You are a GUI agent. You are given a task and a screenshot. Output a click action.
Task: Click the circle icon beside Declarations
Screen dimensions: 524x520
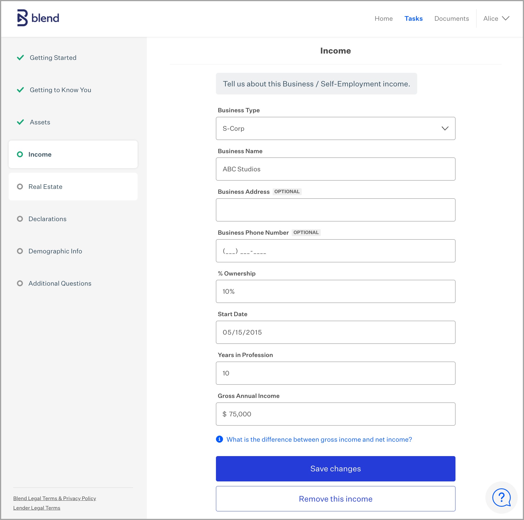point(20,219)
